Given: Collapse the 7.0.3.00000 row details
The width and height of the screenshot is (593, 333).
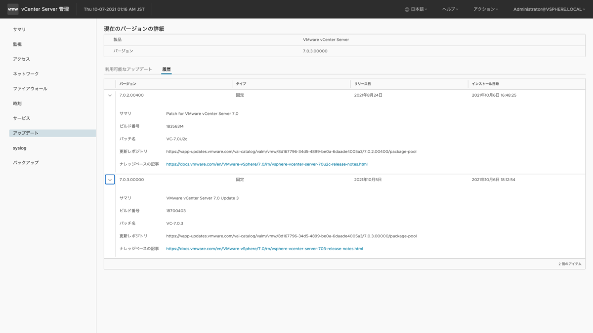Looking at the screenshot, I should (x=110, y=180).
